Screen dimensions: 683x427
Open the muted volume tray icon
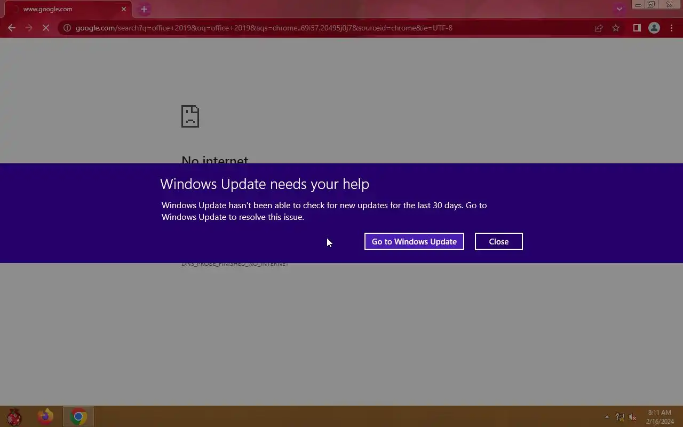633,417
